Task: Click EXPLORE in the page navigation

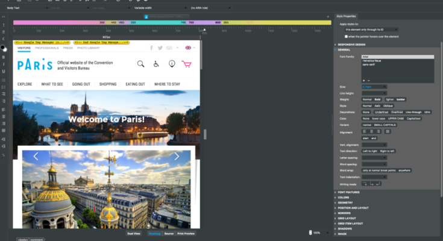Action: coord(25,84)
